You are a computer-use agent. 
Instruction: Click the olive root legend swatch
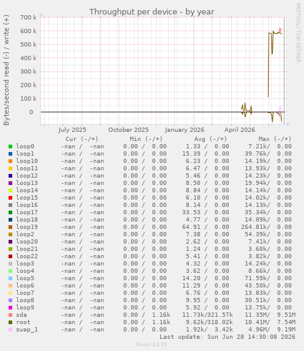[10, 322]
